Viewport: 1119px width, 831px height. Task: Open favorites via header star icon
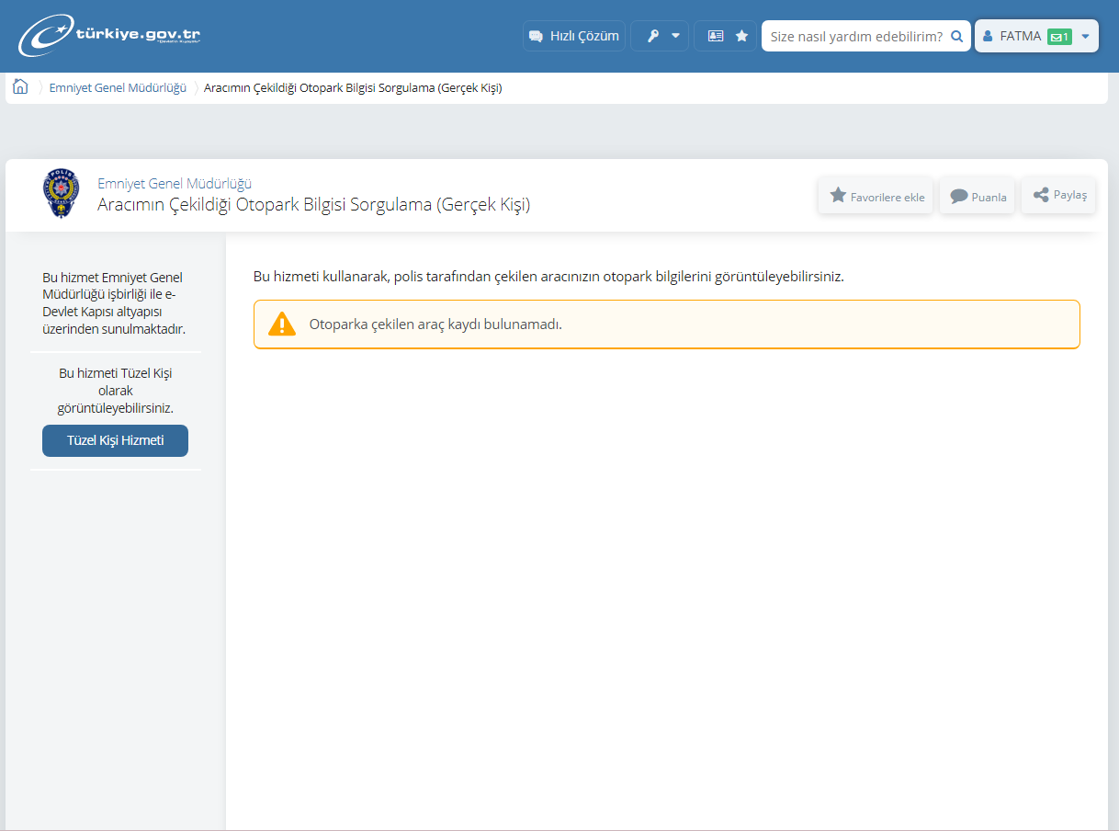pyautogui.click(x=741, y=36)
